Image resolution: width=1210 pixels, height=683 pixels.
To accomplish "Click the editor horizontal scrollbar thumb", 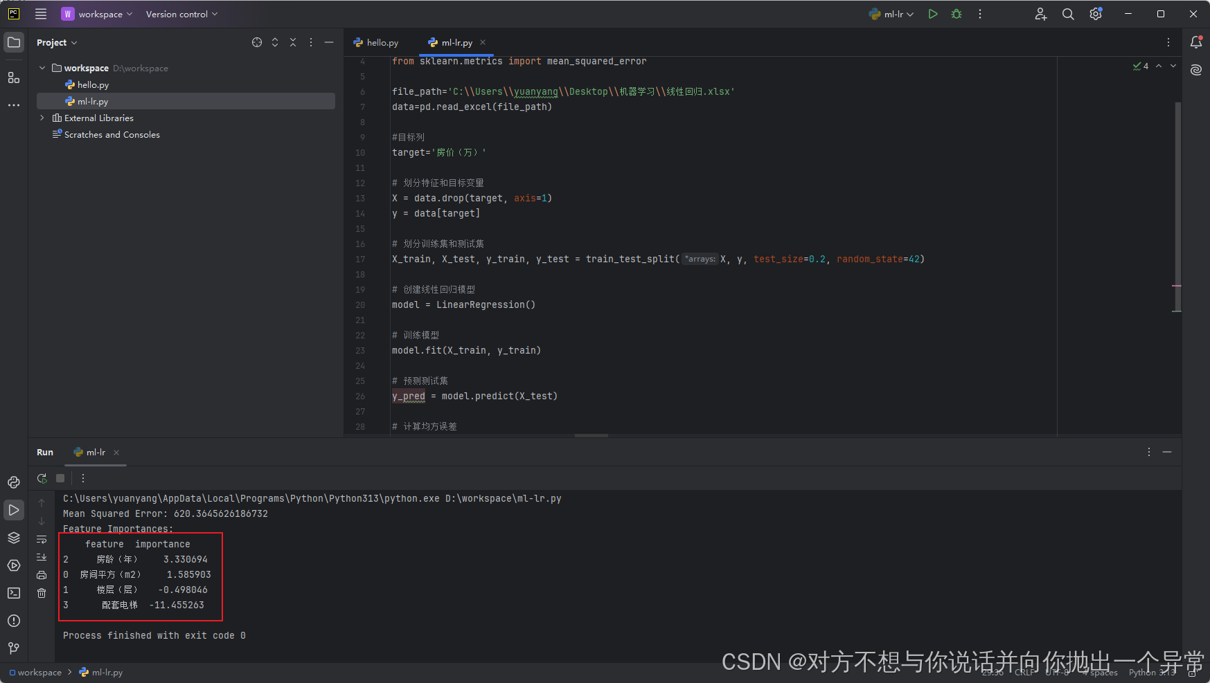I will (x=591, y=435).
